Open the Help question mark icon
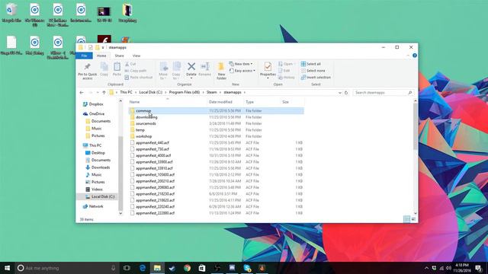This screenshot has width=488, height=274. click(x=415, y=56)
